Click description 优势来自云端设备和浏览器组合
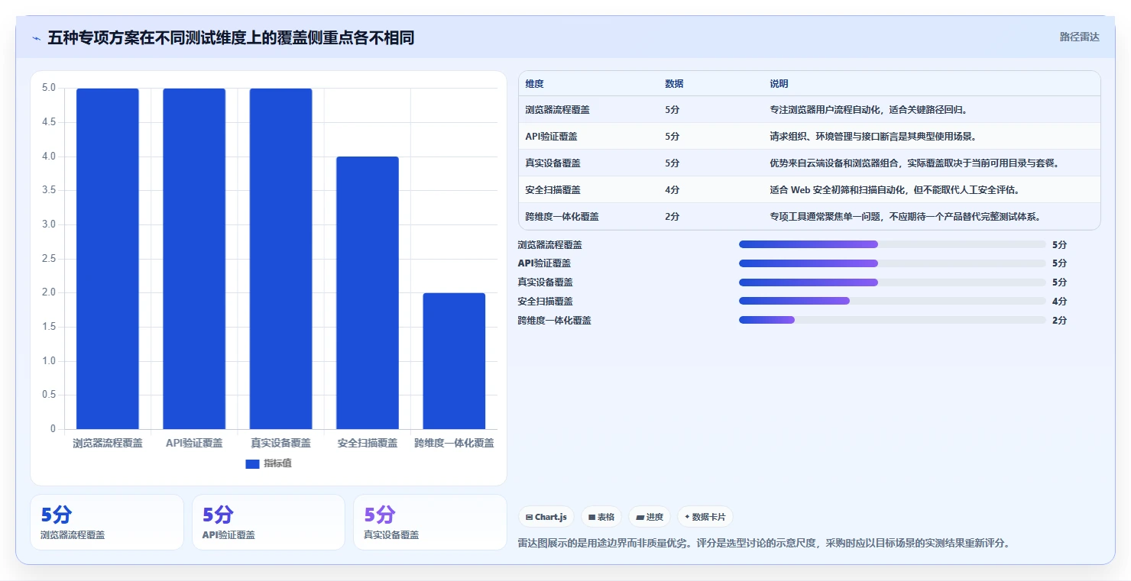This screenshot has height=581, width=1131. [x=914, y=163]
